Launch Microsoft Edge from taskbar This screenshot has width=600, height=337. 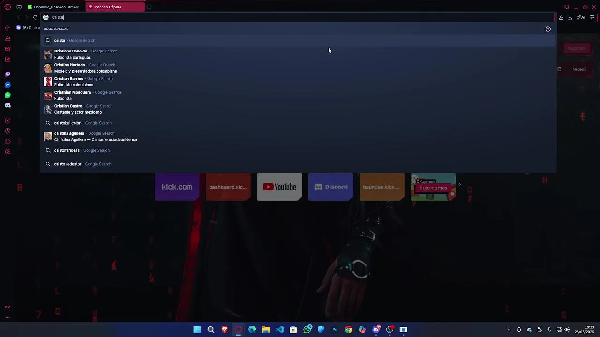tap(252, 330)
